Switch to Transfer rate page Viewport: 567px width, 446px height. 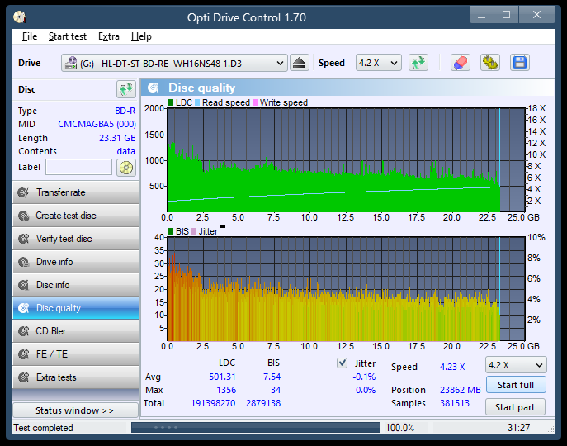point(76,192)
